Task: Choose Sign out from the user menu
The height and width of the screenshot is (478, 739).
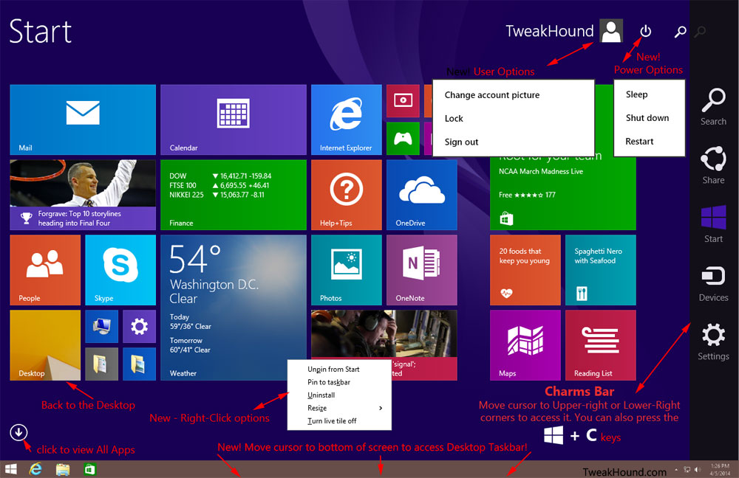Action: point(461,142)
